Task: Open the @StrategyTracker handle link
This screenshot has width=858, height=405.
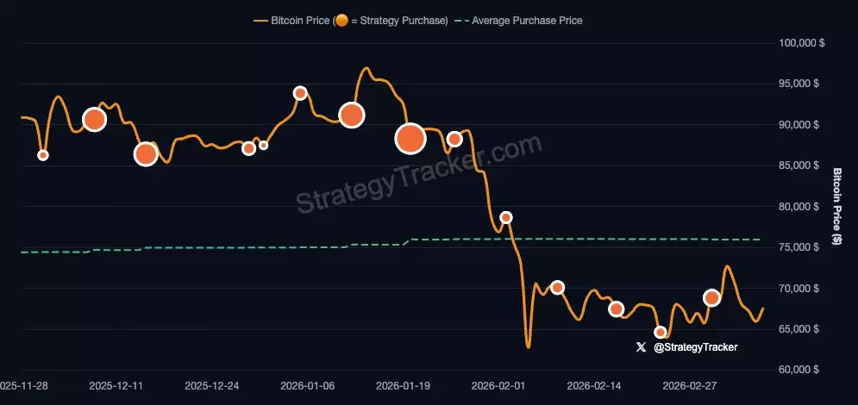Action: [x=696, y=347]
